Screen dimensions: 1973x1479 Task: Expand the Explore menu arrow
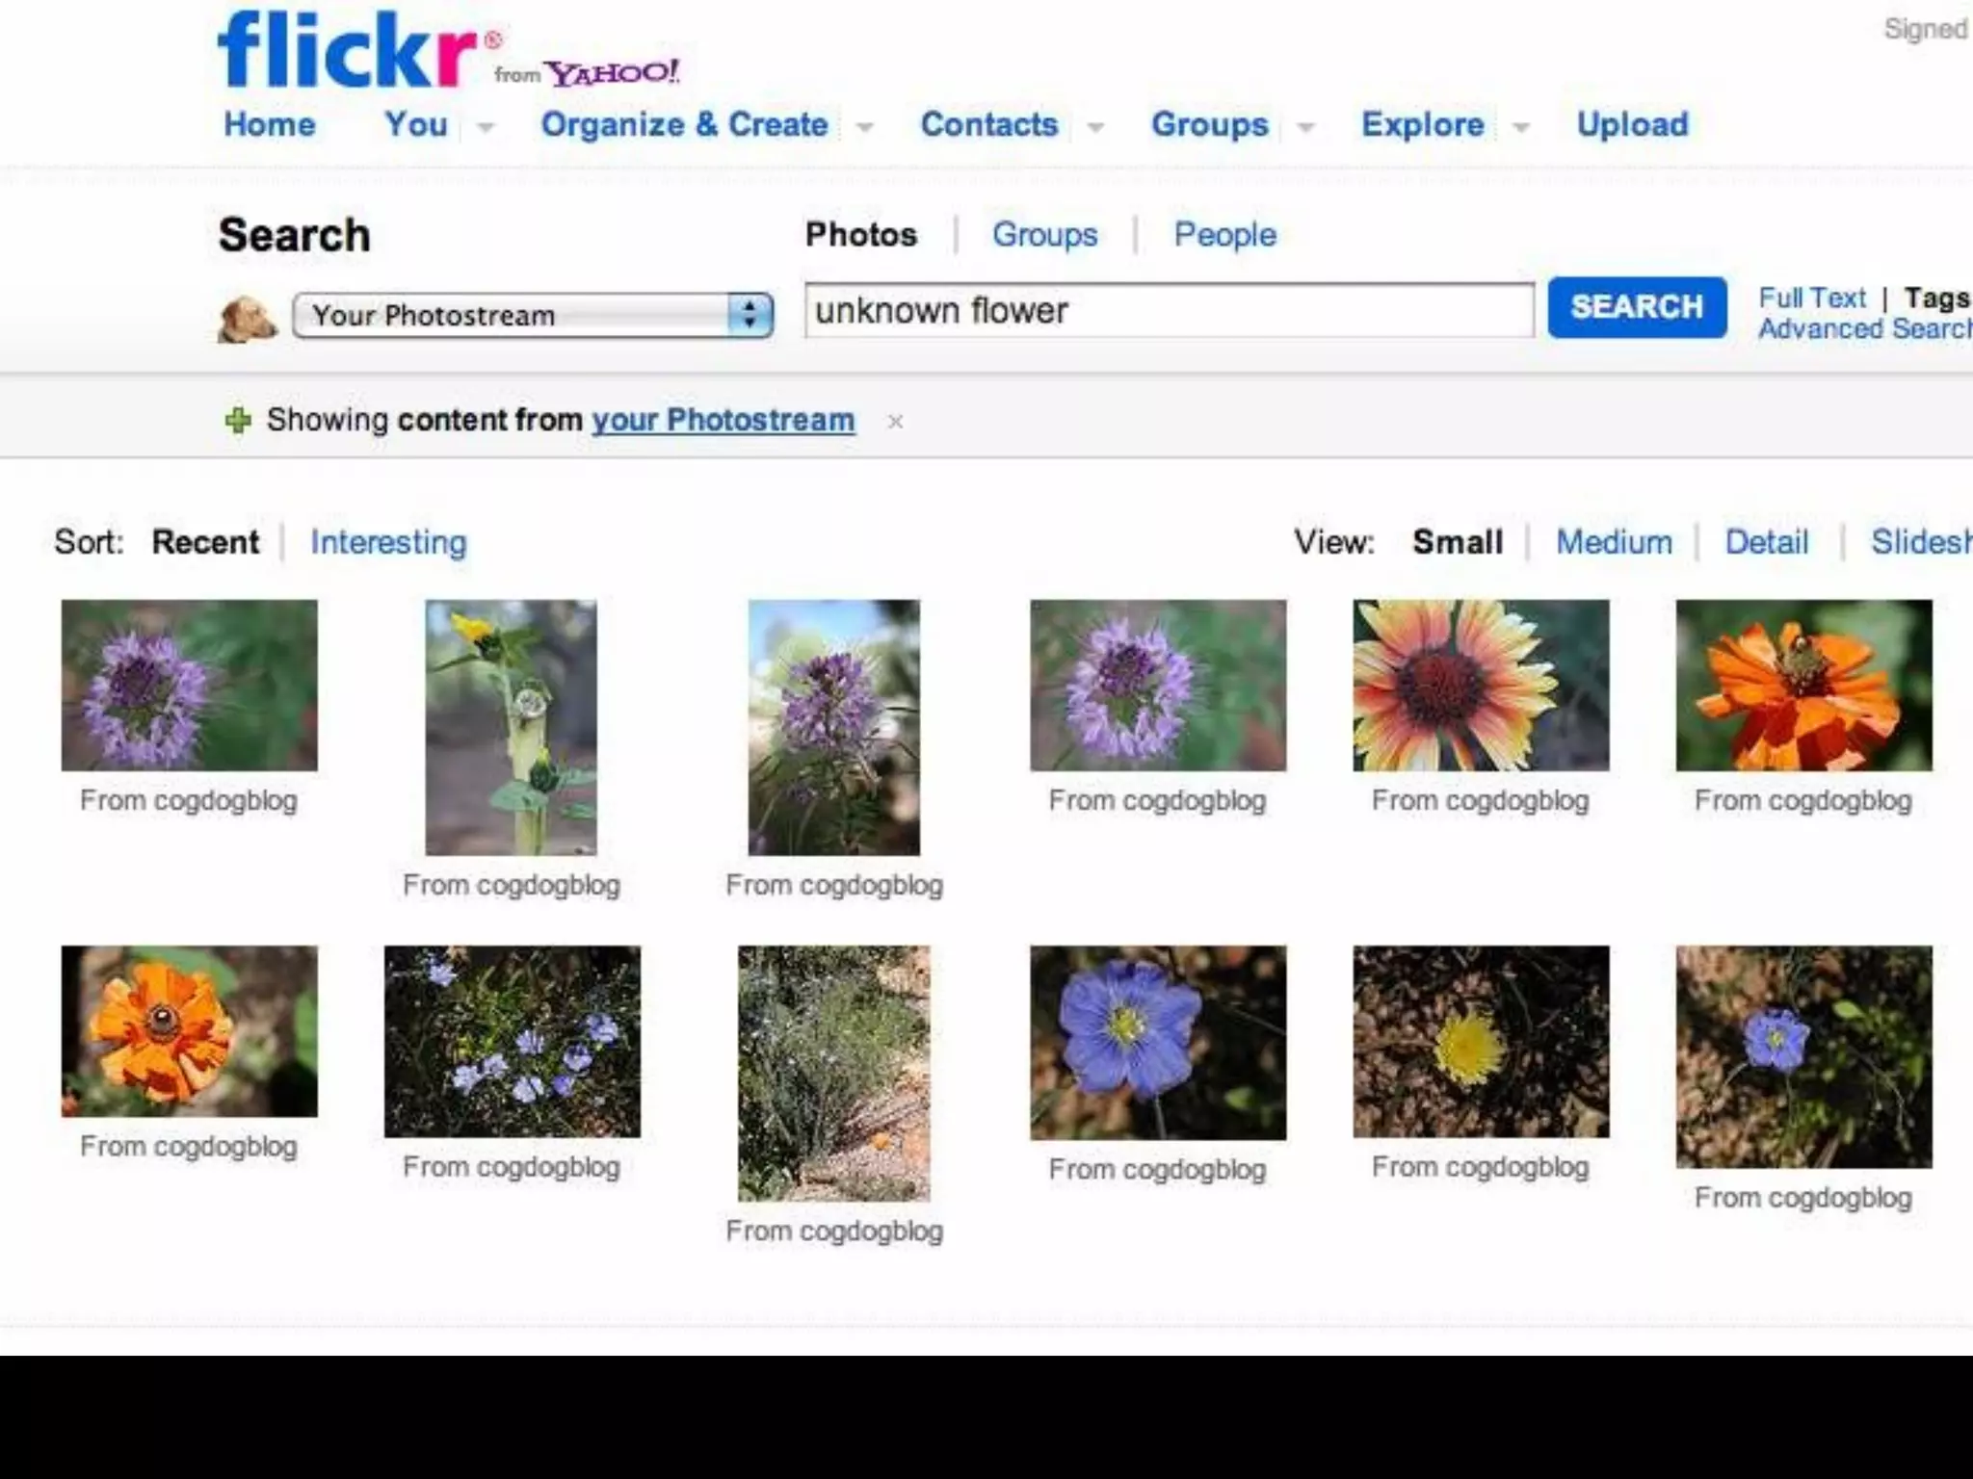pyautogui.click(x=1521, y=127)
